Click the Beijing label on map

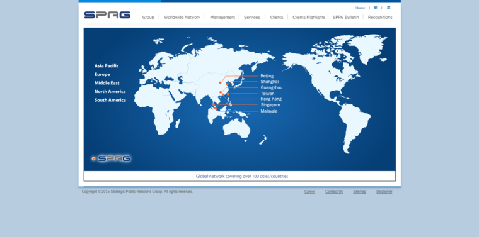267,76
